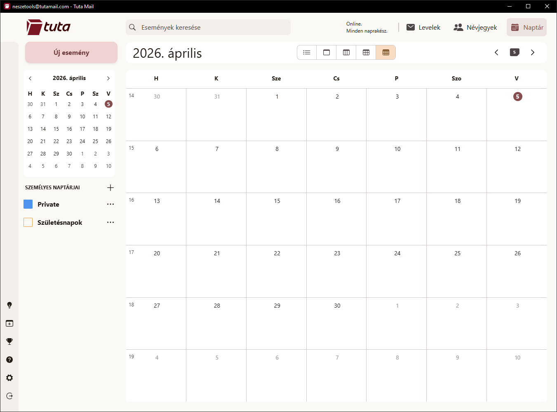This screenshot has width=557, height=412.
Task: Select the Naptár tab
Action: (526, 27)
